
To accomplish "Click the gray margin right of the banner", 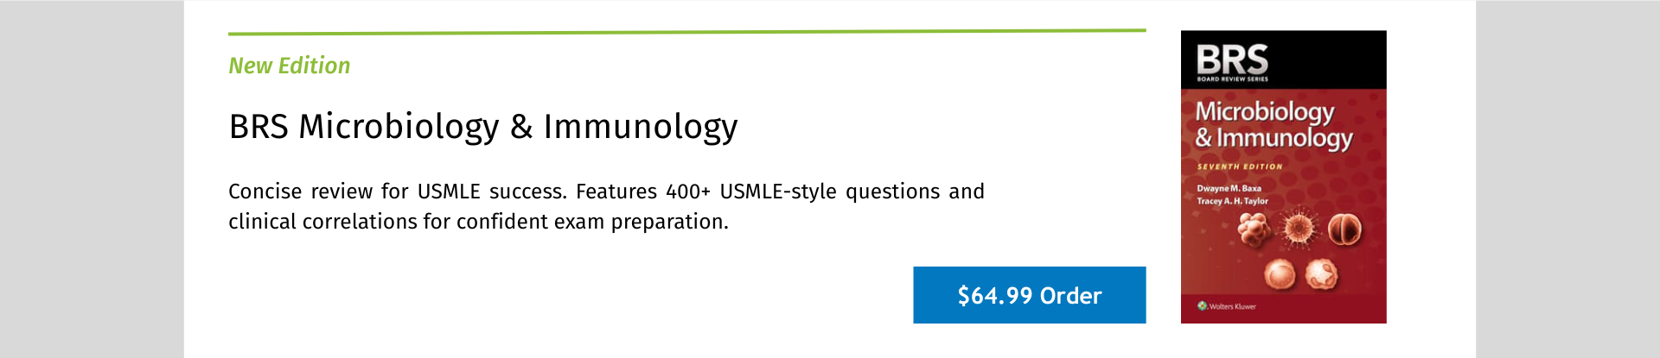I will (1567, 179).
